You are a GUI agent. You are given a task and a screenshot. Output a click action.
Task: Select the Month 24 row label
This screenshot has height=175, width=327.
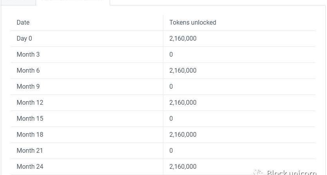click(30, 167)
